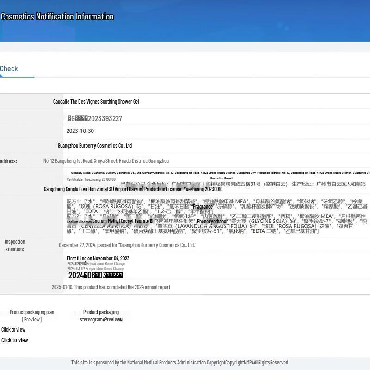370x370 pixels.
Task: Open the Check tab
Action: 9,69
